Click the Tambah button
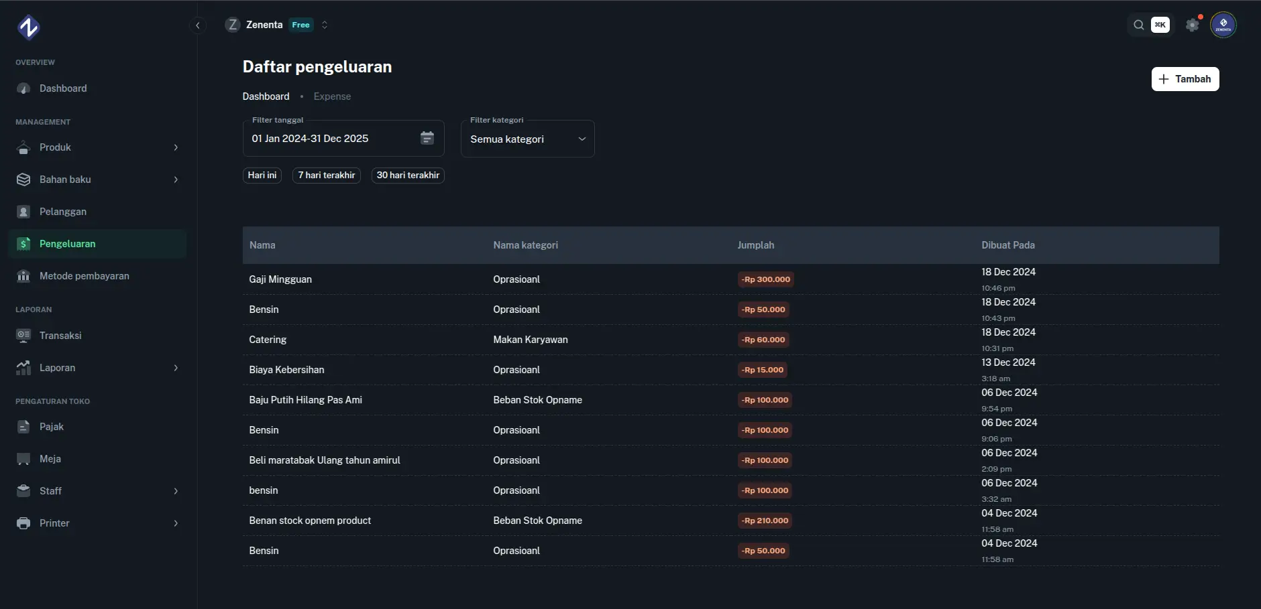The image size is (1261, 609). pos(1185,78)
